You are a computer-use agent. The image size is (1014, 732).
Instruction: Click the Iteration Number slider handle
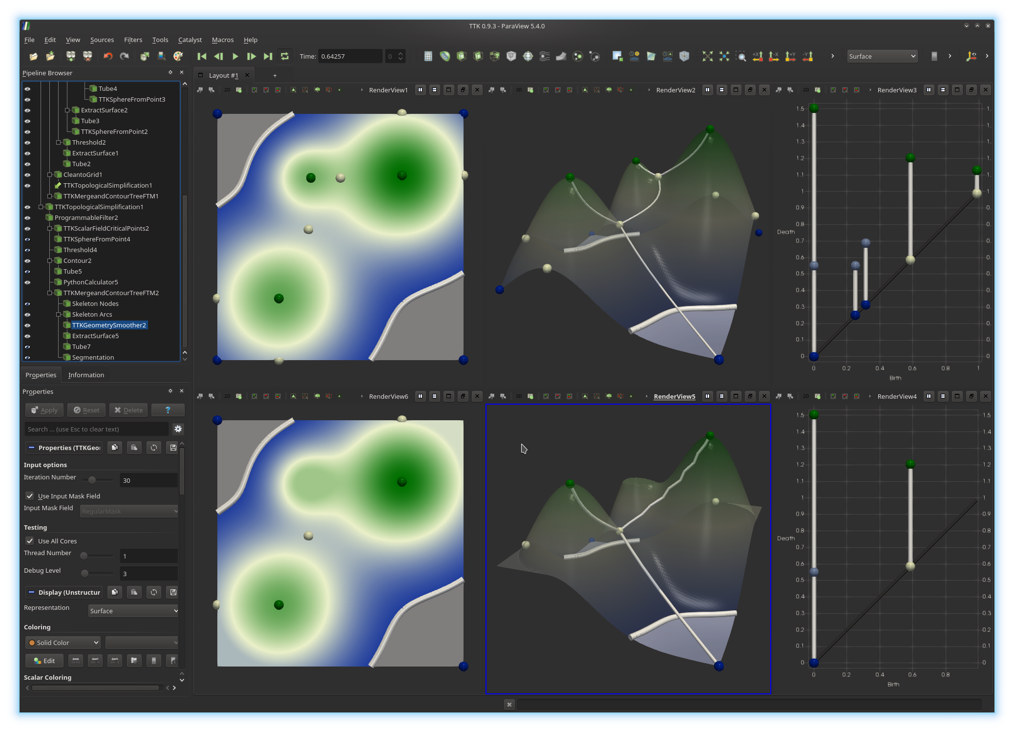tap(92, 480)
